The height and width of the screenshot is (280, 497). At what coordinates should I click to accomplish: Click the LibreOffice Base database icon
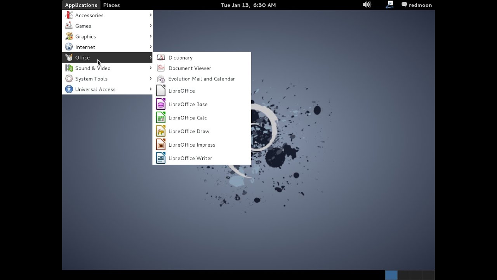[161, 104]
